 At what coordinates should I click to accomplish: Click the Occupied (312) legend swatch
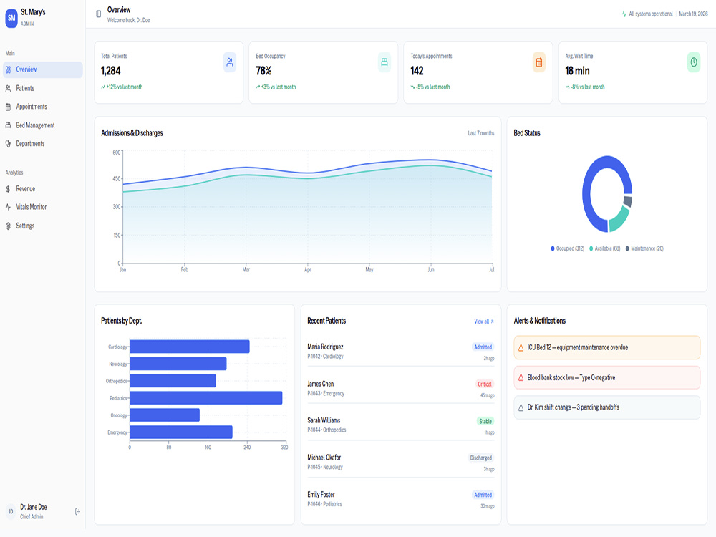point(553,249)
